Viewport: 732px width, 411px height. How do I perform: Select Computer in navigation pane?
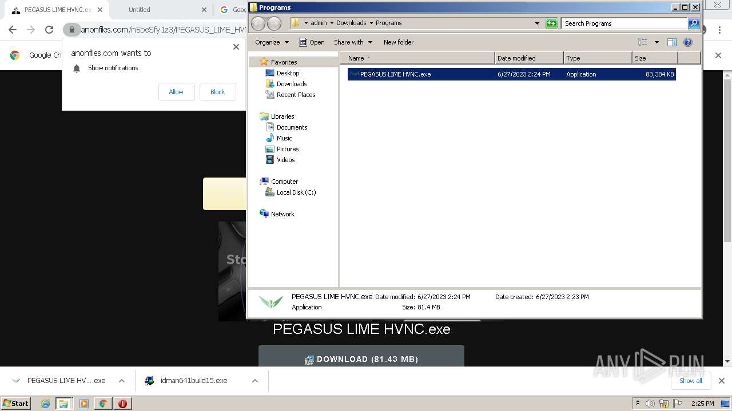pos(284,182)
